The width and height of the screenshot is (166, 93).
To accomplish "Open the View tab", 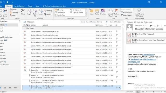I will pos(38,6).
